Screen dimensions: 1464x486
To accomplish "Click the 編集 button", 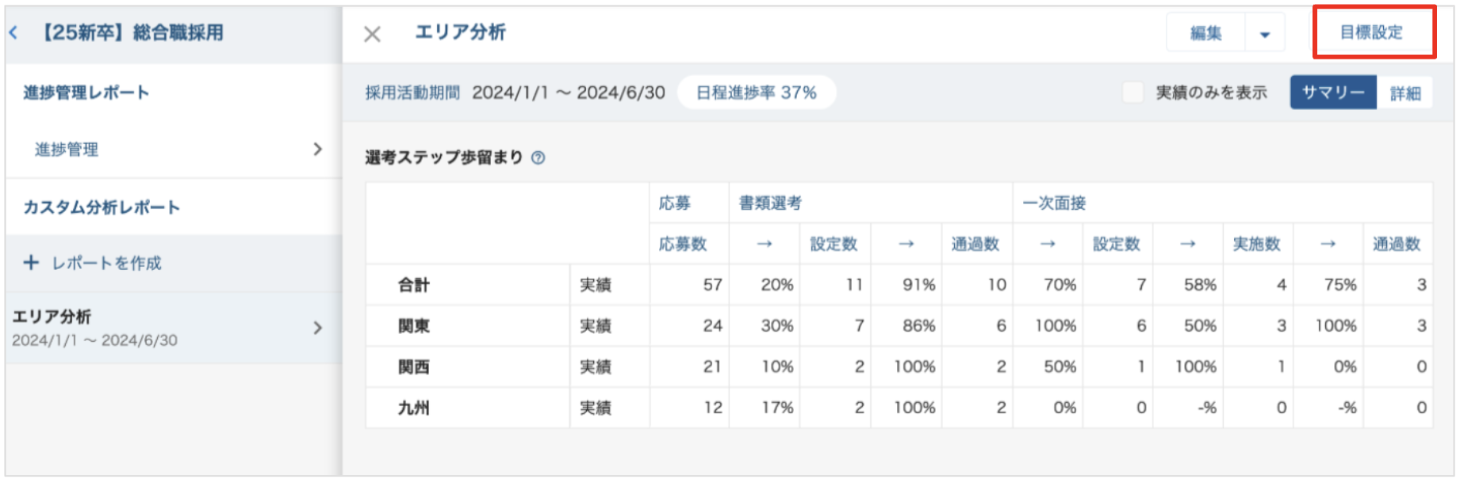I will [x=1205, y=33].
